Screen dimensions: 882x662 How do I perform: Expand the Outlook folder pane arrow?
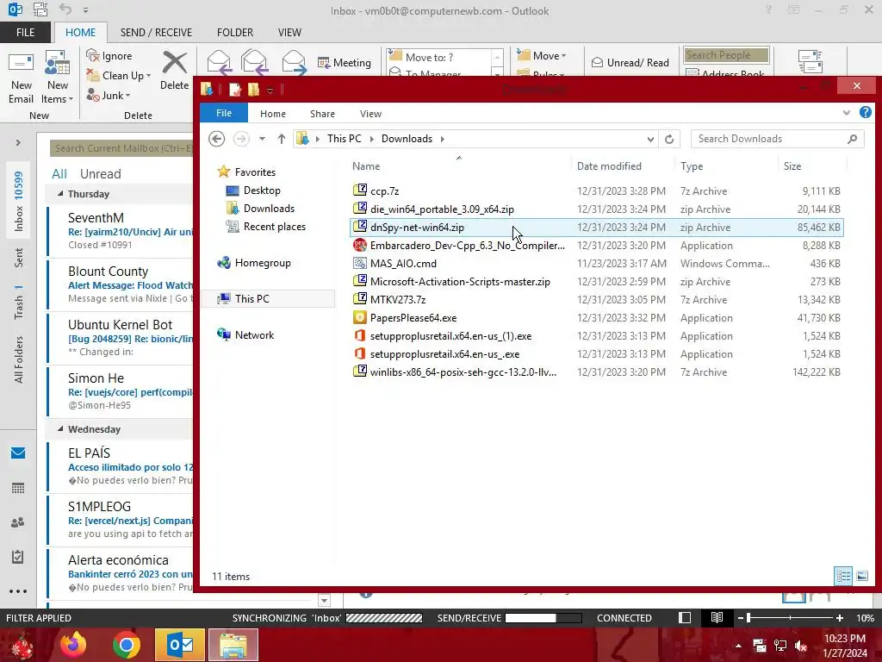pos(18,143)
